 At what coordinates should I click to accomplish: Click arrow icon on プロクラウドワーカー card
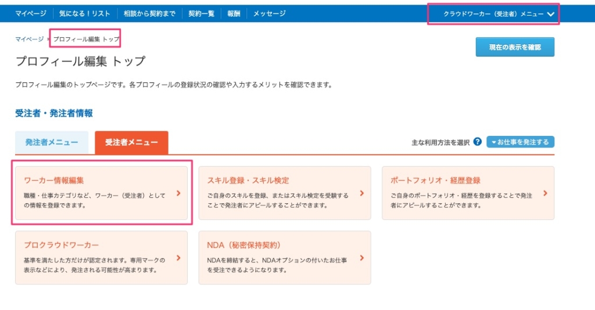click(x=178, y=258)
